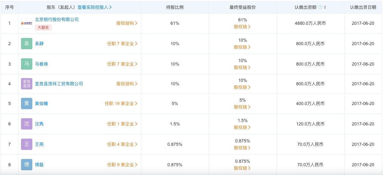Click 黄俊曦's blue avatar icon
Viewport: 383px width, 175px height.
tap(27, 103)
